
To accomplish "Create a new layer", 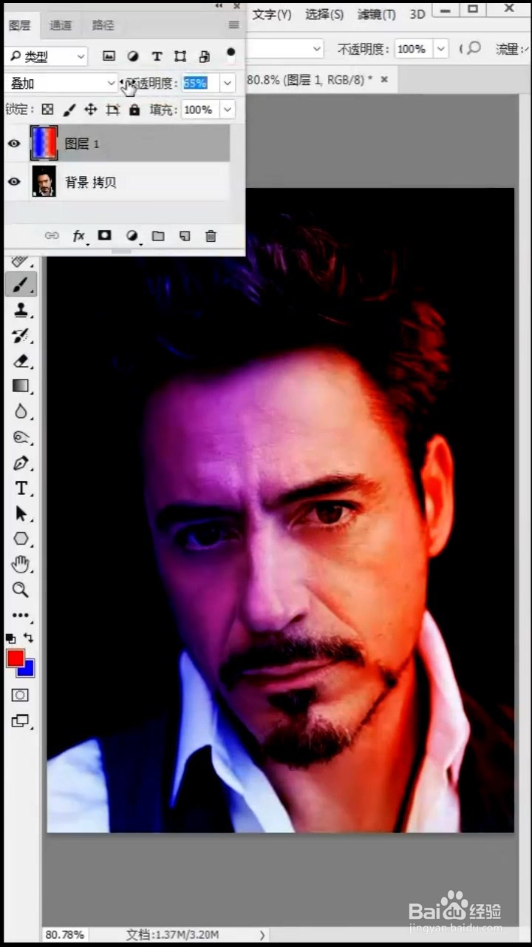I will [185, 236].
